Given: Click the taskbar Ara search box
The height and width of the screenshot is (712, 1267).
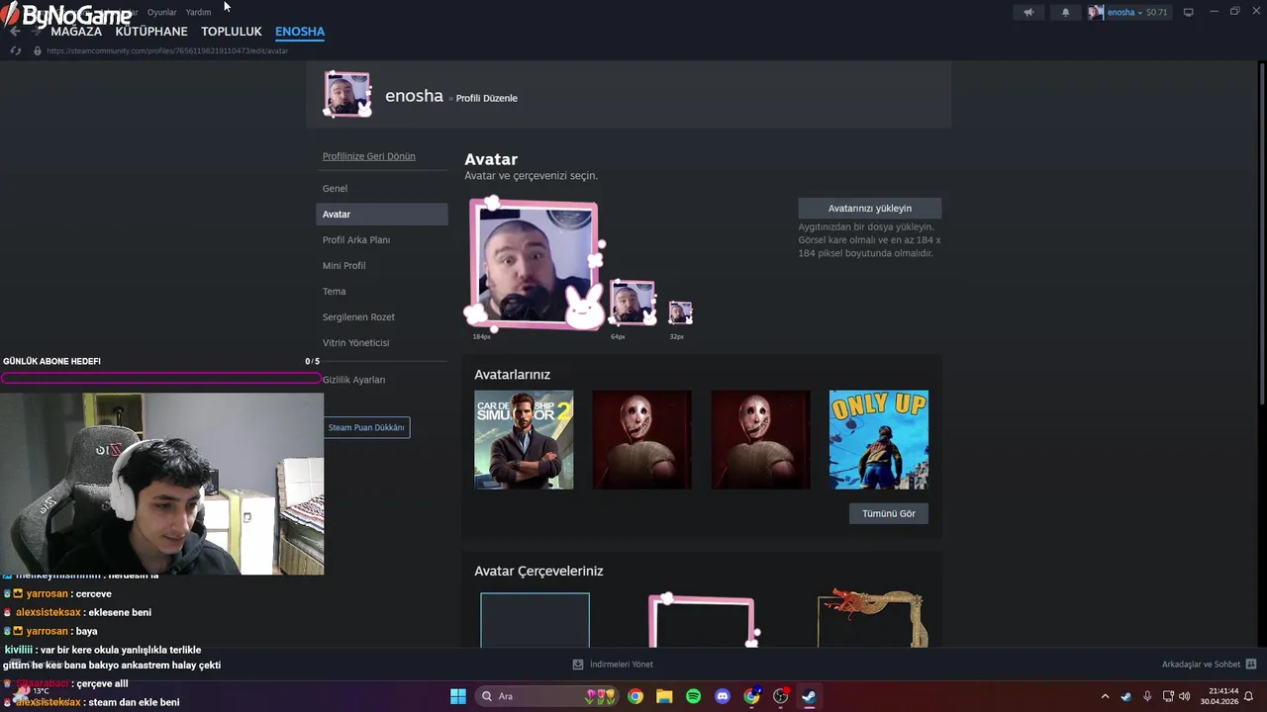Looking at the screenshot, I should pyautogui.click(x=547, y=696).
